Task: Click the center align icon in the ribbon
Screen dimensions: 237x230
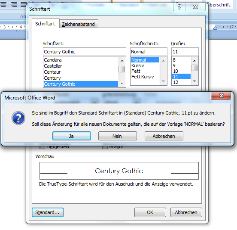Action: 3,4
